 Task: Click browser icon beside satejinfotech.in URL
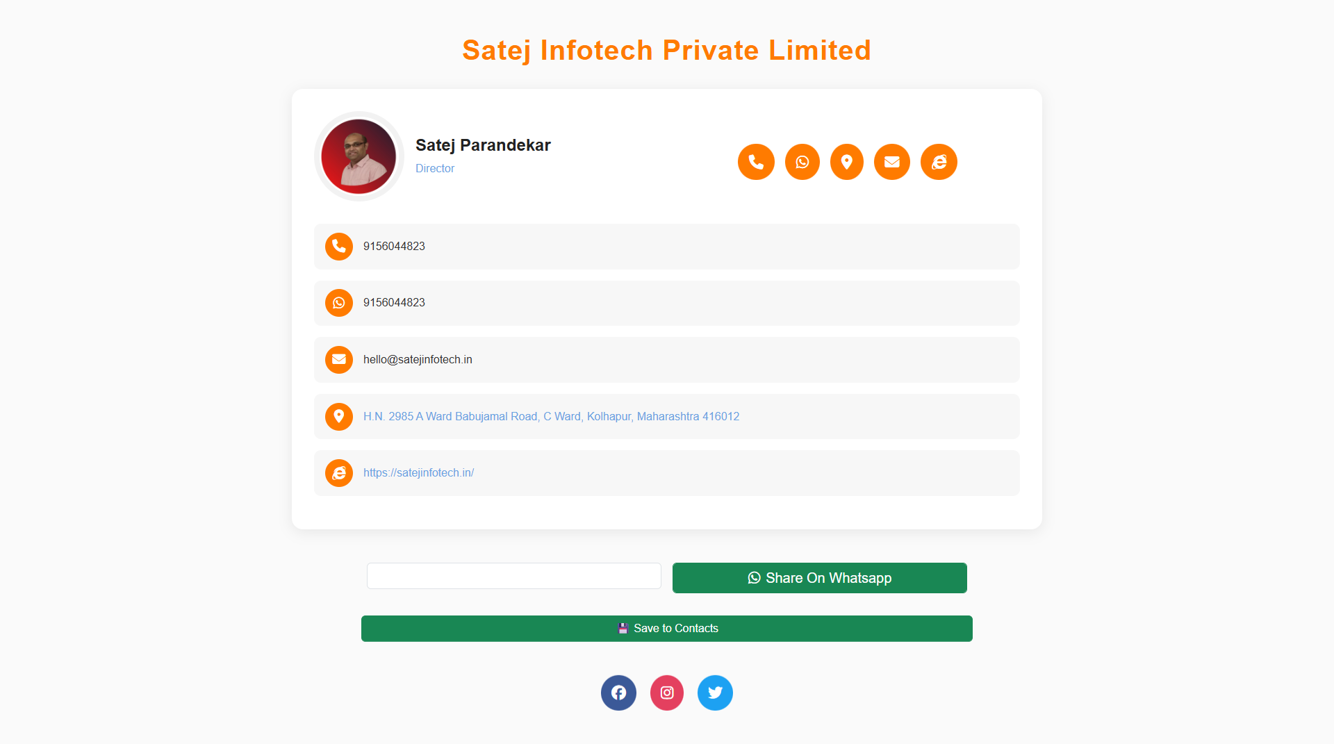(339, 473)
